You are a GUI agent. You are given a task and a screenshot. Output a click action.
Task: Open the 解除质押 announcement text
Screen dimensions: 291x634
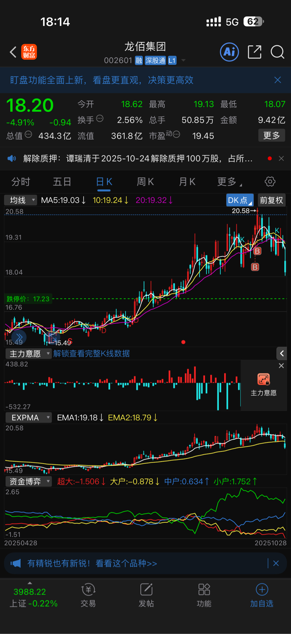pyautogui.click(x=138, y=158)
